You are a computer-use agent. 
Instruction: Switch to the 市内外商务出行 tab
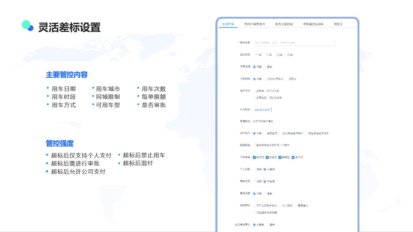[254, 24]
